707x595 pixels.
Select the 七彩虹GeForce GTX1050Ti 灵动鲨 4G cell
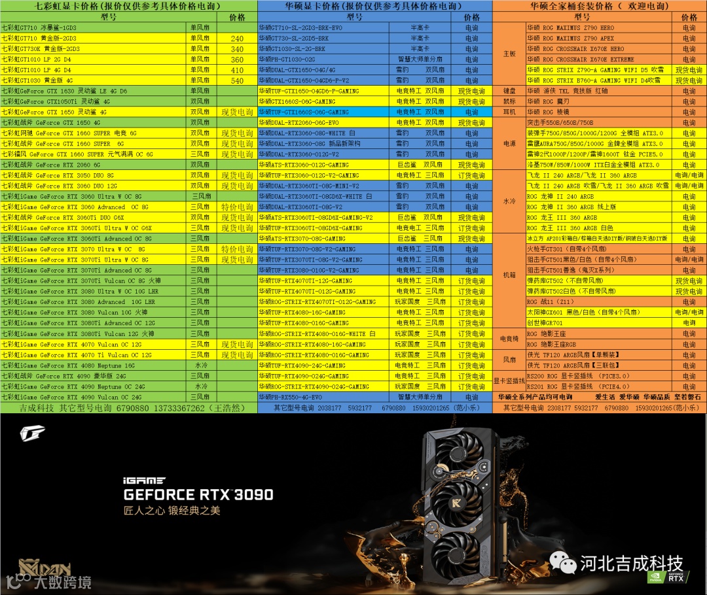point(94,101)
